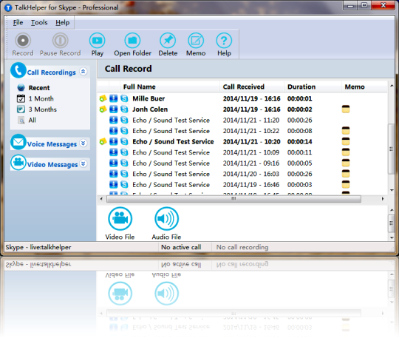Select the bold Echo call at 10:20

(242, 141)
